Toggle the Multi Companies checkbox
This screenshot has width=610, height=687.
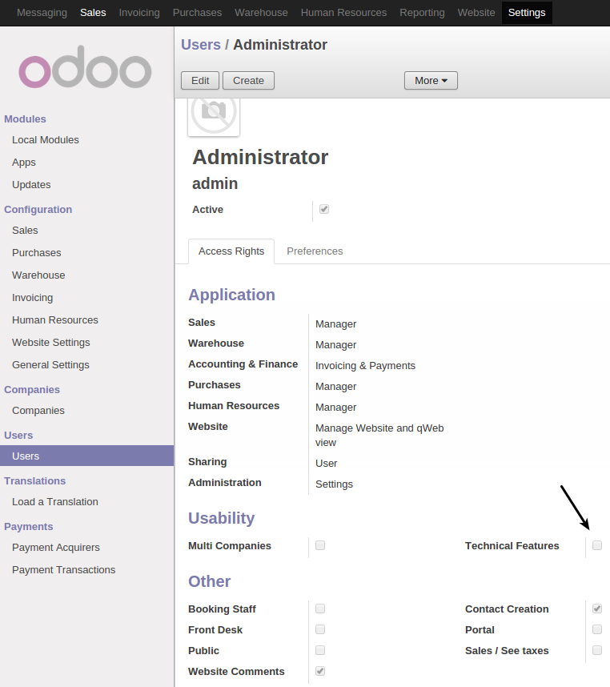[320, 545]
